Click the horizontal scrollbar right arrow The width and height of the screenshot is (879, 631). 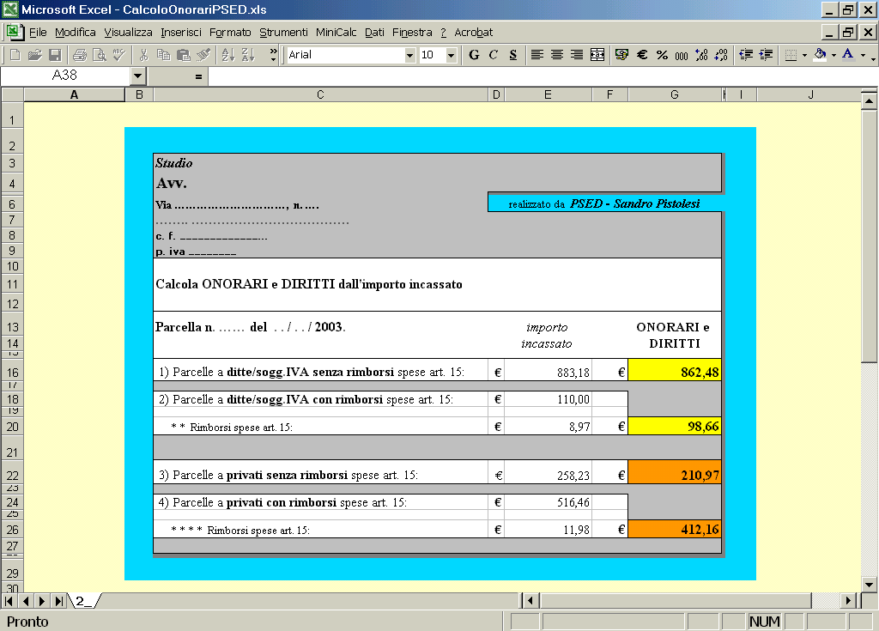pos(848,601)
